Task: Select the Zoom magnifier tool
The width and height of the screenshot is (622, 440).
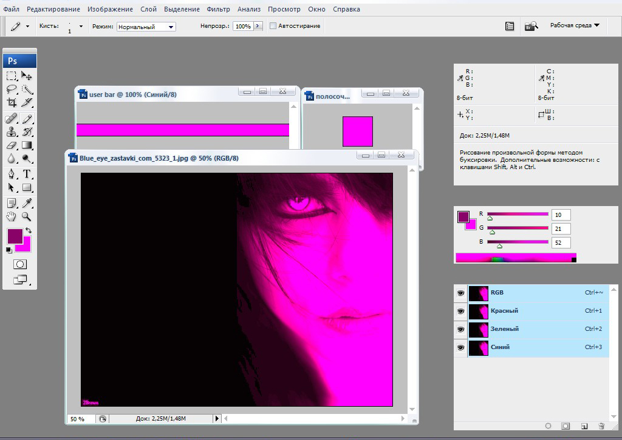Action: pos(27,216)
